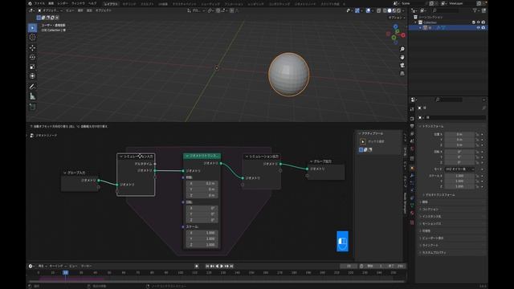Image resolution: width=514 pixels, height=289 pixels.
Task: Toggle viewport overlays button
Action: click(x=368, y=10)
